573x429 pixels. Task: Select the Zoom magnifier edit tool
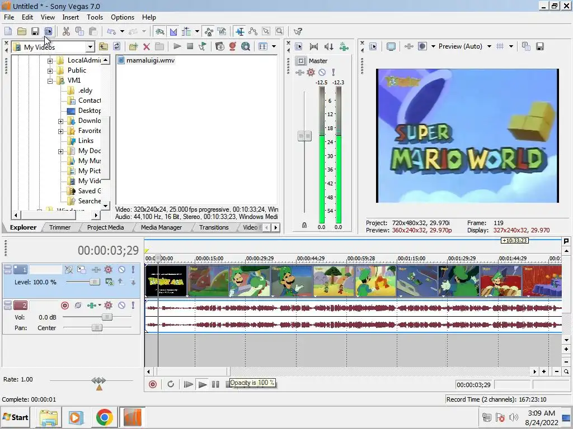click(x=280, y=31)
